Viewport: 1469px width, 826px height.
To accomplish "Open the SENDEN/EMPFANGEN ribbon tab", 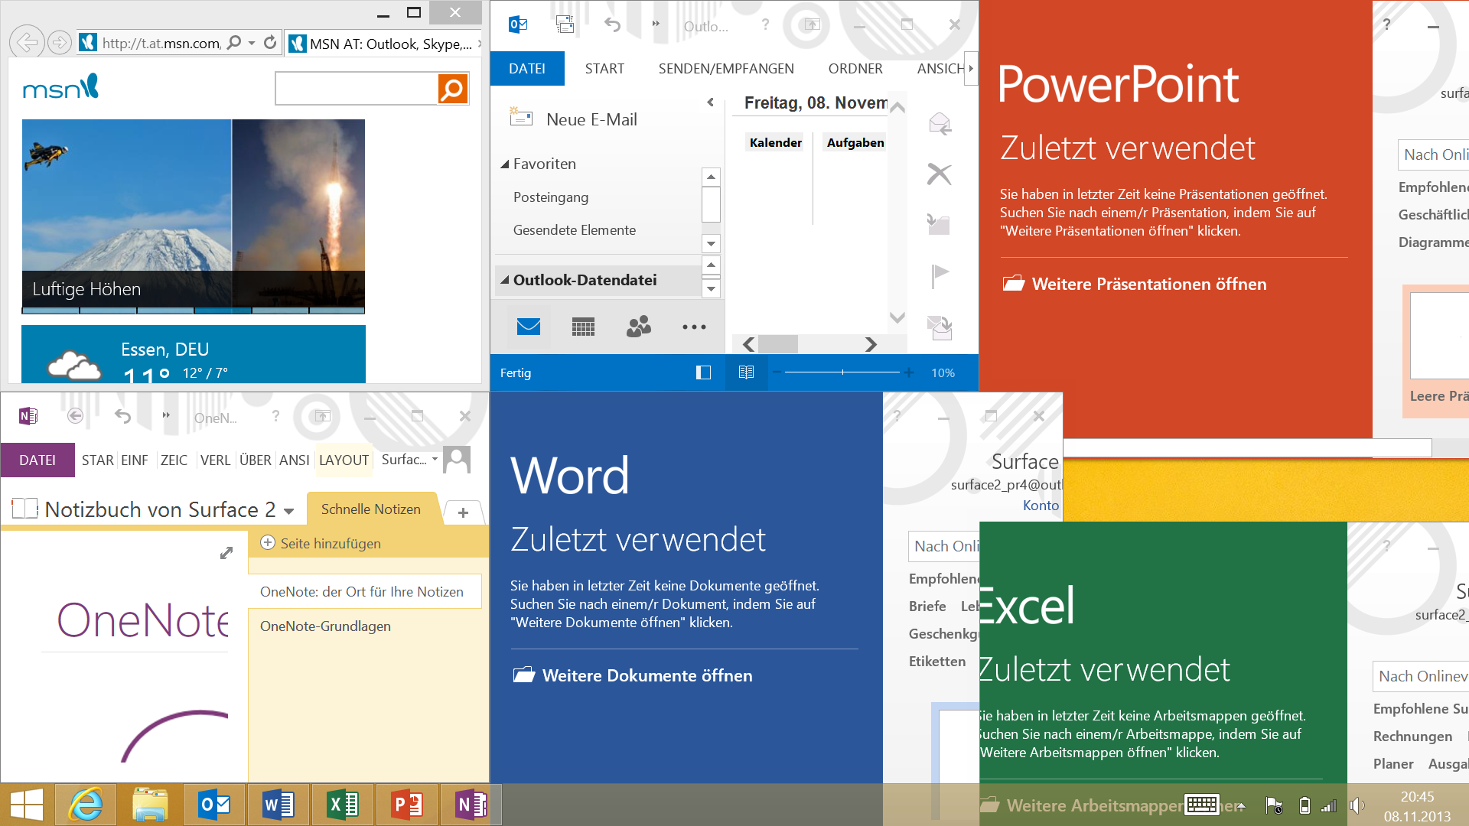I will point(725,69).
